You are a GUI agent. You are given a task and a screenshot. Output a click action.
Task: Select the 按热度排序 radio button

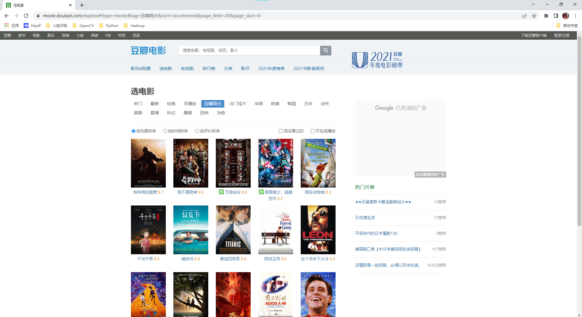click(133, 131)
